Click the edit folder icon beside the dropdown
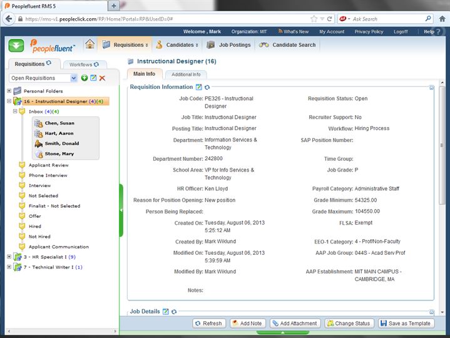Screen dimensions: 450x338 pos(93,78)
